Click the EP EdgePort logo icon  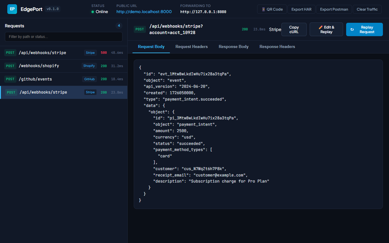coord(12,9)
